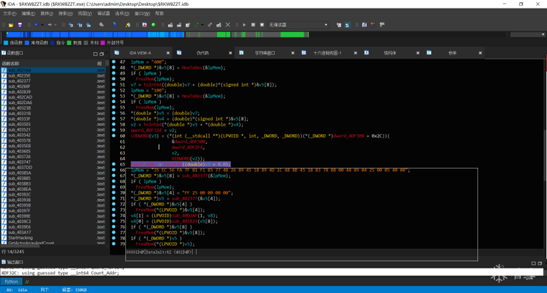Click the open file folder icon in toolbar

point(12,25)
